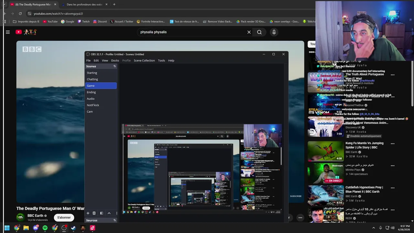This screenshot has height=233, width=414.
Task: Go to YouTube home via logo
Action: pos(27,32)
